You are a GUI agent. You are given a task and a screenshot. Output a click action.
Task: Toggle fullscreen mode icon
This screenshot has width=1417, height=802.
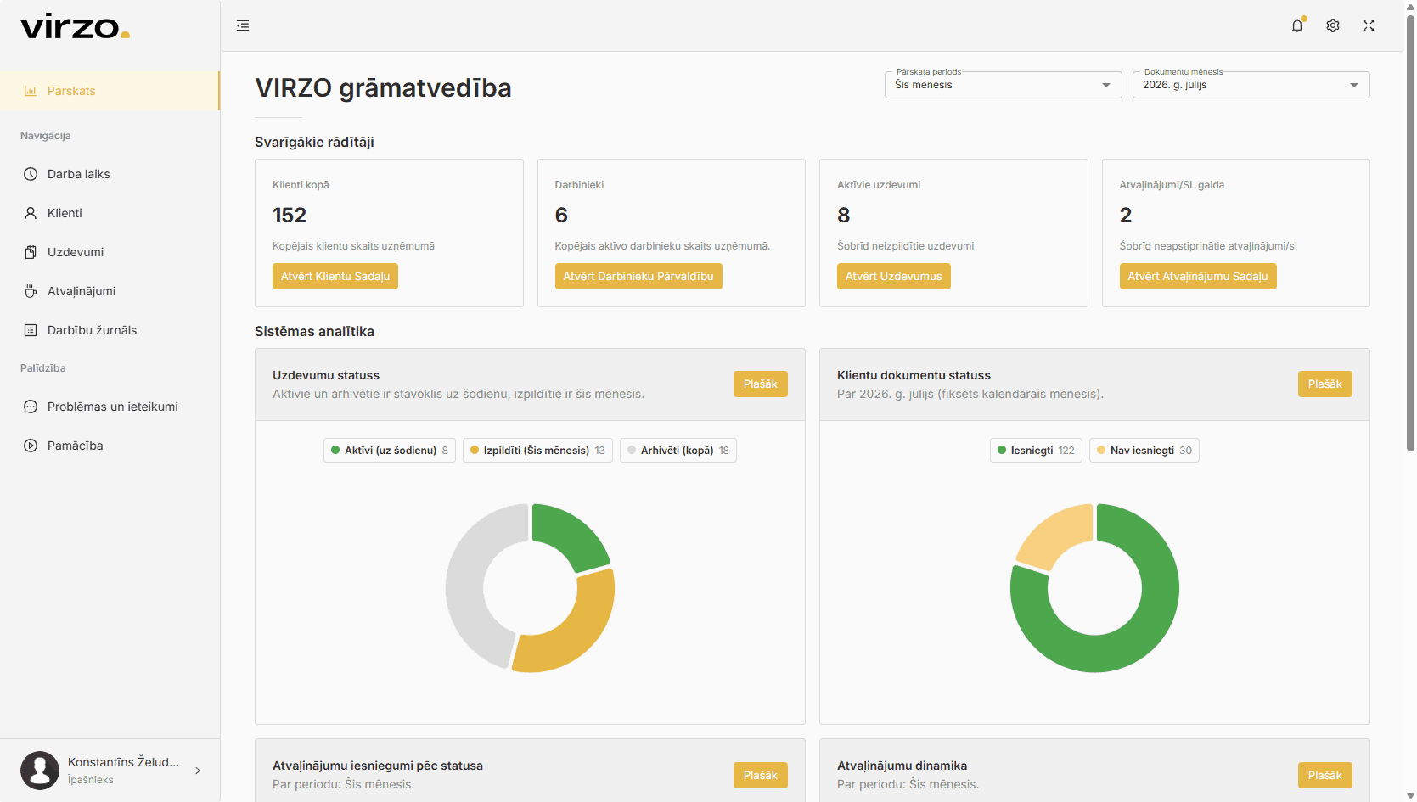coord(1369,25)
